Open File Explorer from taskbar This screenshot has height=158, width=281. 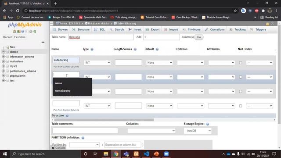[106, 154]
